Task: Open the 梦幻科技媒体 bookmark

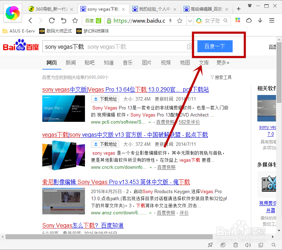Action: point(92,31)
